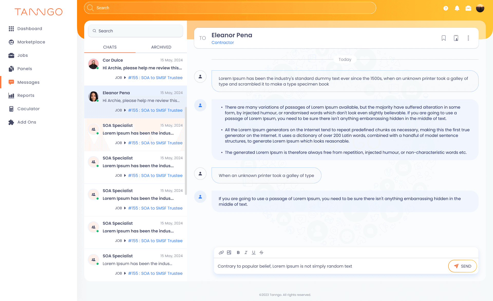Switch to the ARCHIVED tab
This screenshot has width=493, height=301.
click(161, 47)
